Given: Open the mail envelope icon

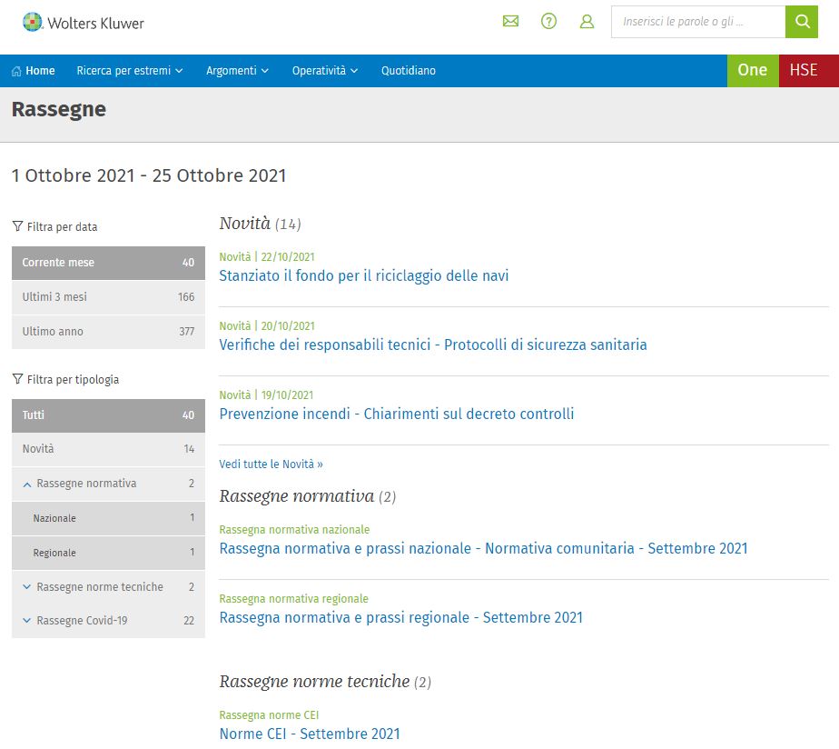Looking at the screenshot, I should (510, 22).
